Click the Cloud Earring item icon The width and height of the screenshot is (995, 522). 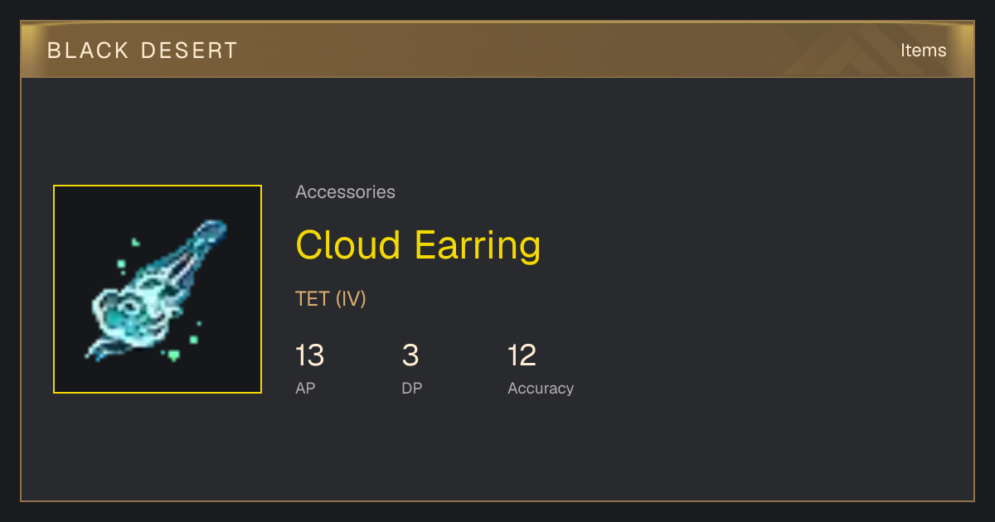[x=158, y=289]
